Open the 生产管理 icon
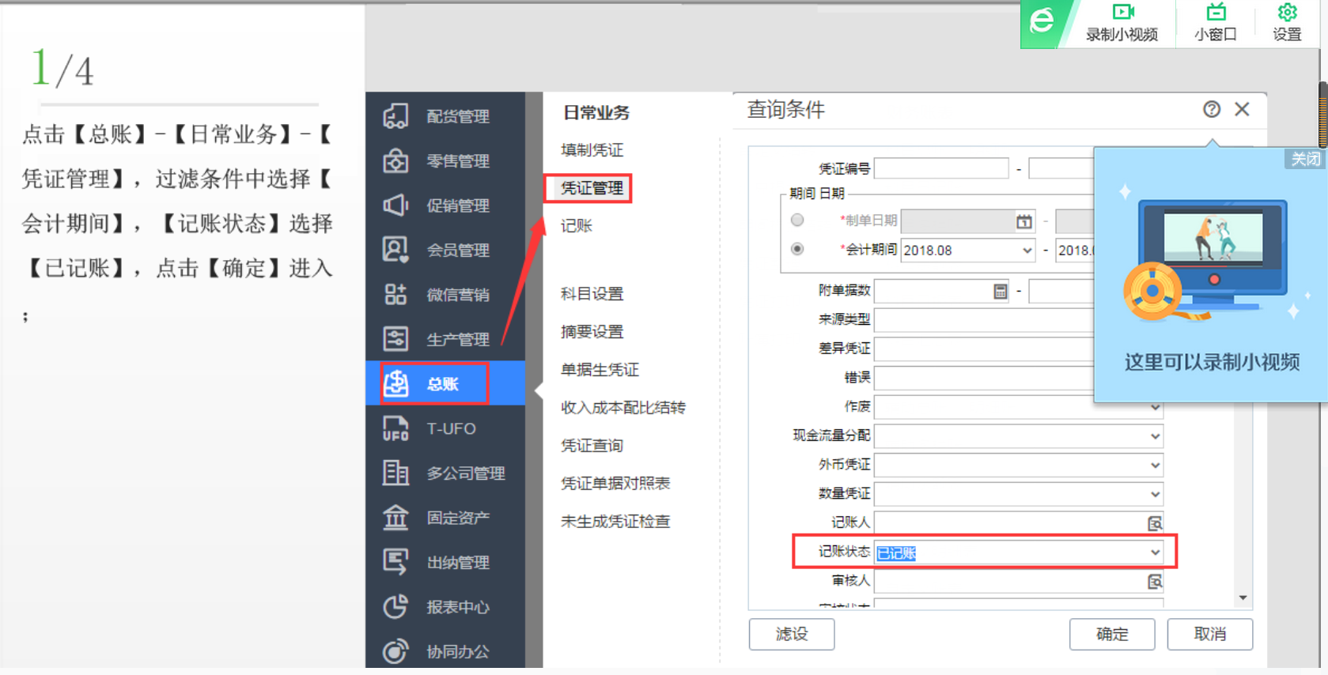The height and width of the screenshot is (675, 1328). click(395, 339)
